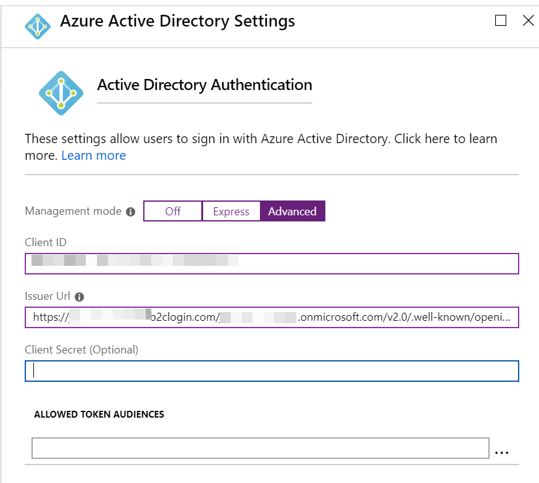Open Issuer Url info tooltip icon
This screenshot has width=539, height=483.
[x=80, y=297]
